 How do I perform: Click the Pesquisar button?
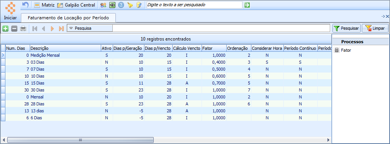[x=347, y=28]
